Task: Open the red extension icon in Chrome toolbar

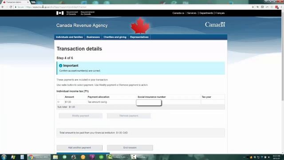Action: pyautogui.click(x=277, y=7)
